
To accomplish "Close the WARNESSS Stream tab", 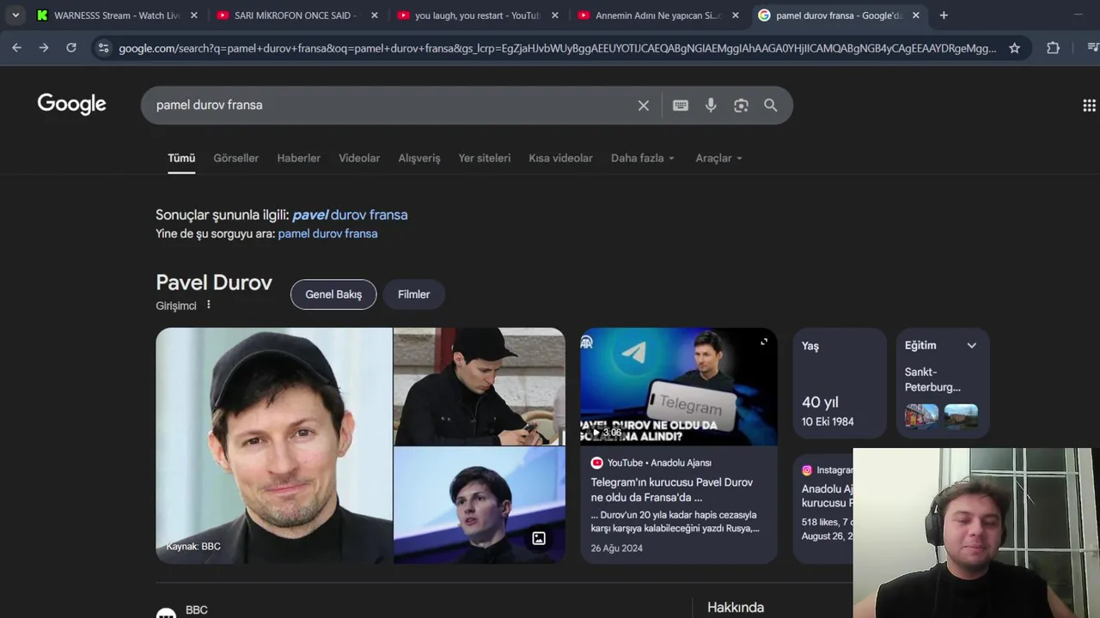I will (x=193, y=15).
